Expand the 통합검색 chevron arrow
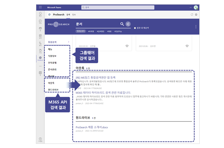This screenshot has height=148, width=224. (x=69, y=42)
